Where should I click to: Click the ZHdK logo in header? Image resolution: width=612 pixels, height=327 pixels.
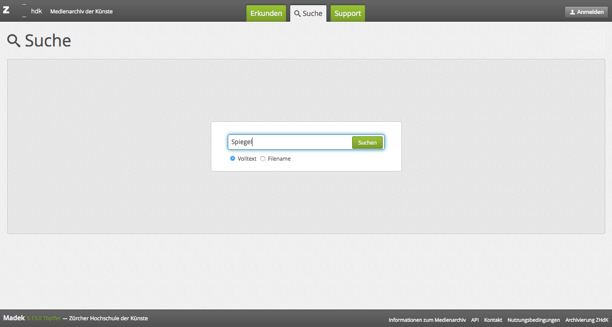22,11
